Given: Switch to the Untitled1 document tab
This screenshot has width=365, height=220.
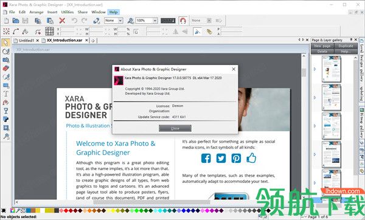Looking at the screenshot, I should coord(26,41).
